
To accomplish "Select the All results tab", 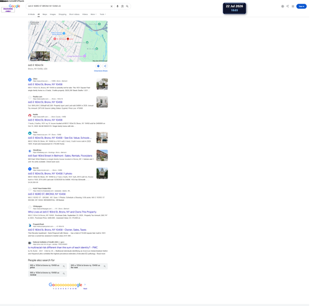I will click(39, 14).
